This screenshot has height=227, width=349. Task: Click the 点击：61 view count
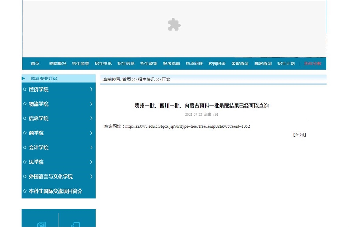(211, 115)
